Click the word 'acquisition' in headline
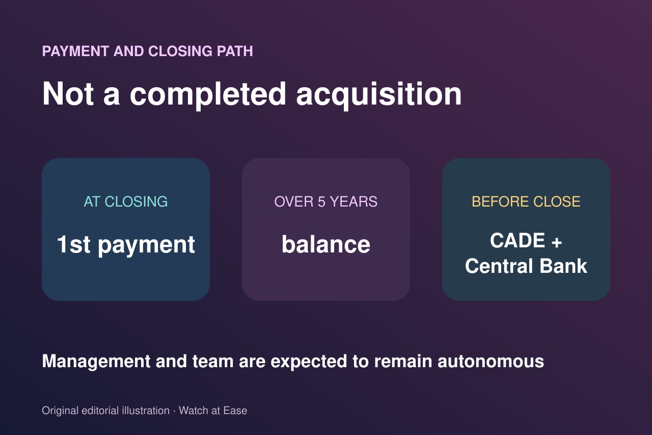This screenshot has width=652, height=435. [x=379, y=95]
